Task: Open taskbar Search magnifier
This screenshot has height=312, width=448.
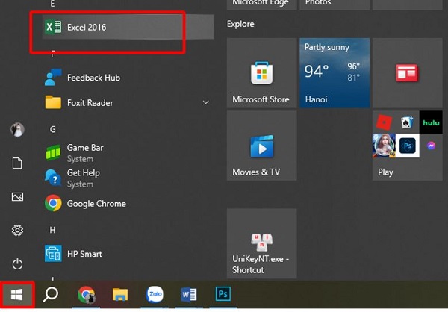Action: point(50,294)
